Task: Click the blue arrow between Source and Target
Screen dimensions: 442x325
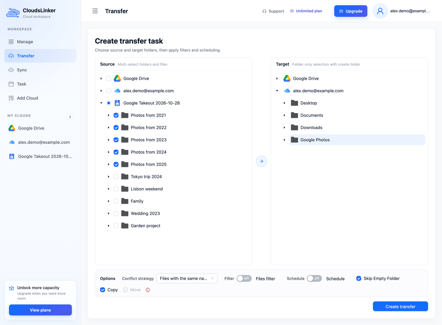Action: (261, 161)
